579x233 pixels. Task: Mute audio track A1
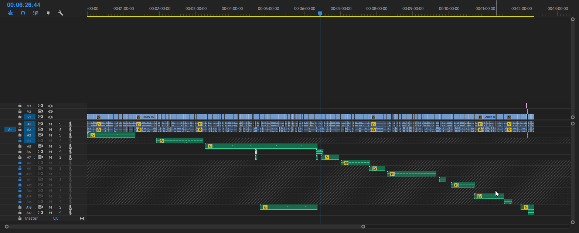click(x=50, y=124)
